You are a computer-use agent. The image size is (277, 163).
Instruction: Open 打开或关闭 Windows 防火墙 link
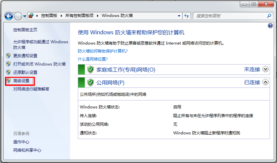[39, 64]
